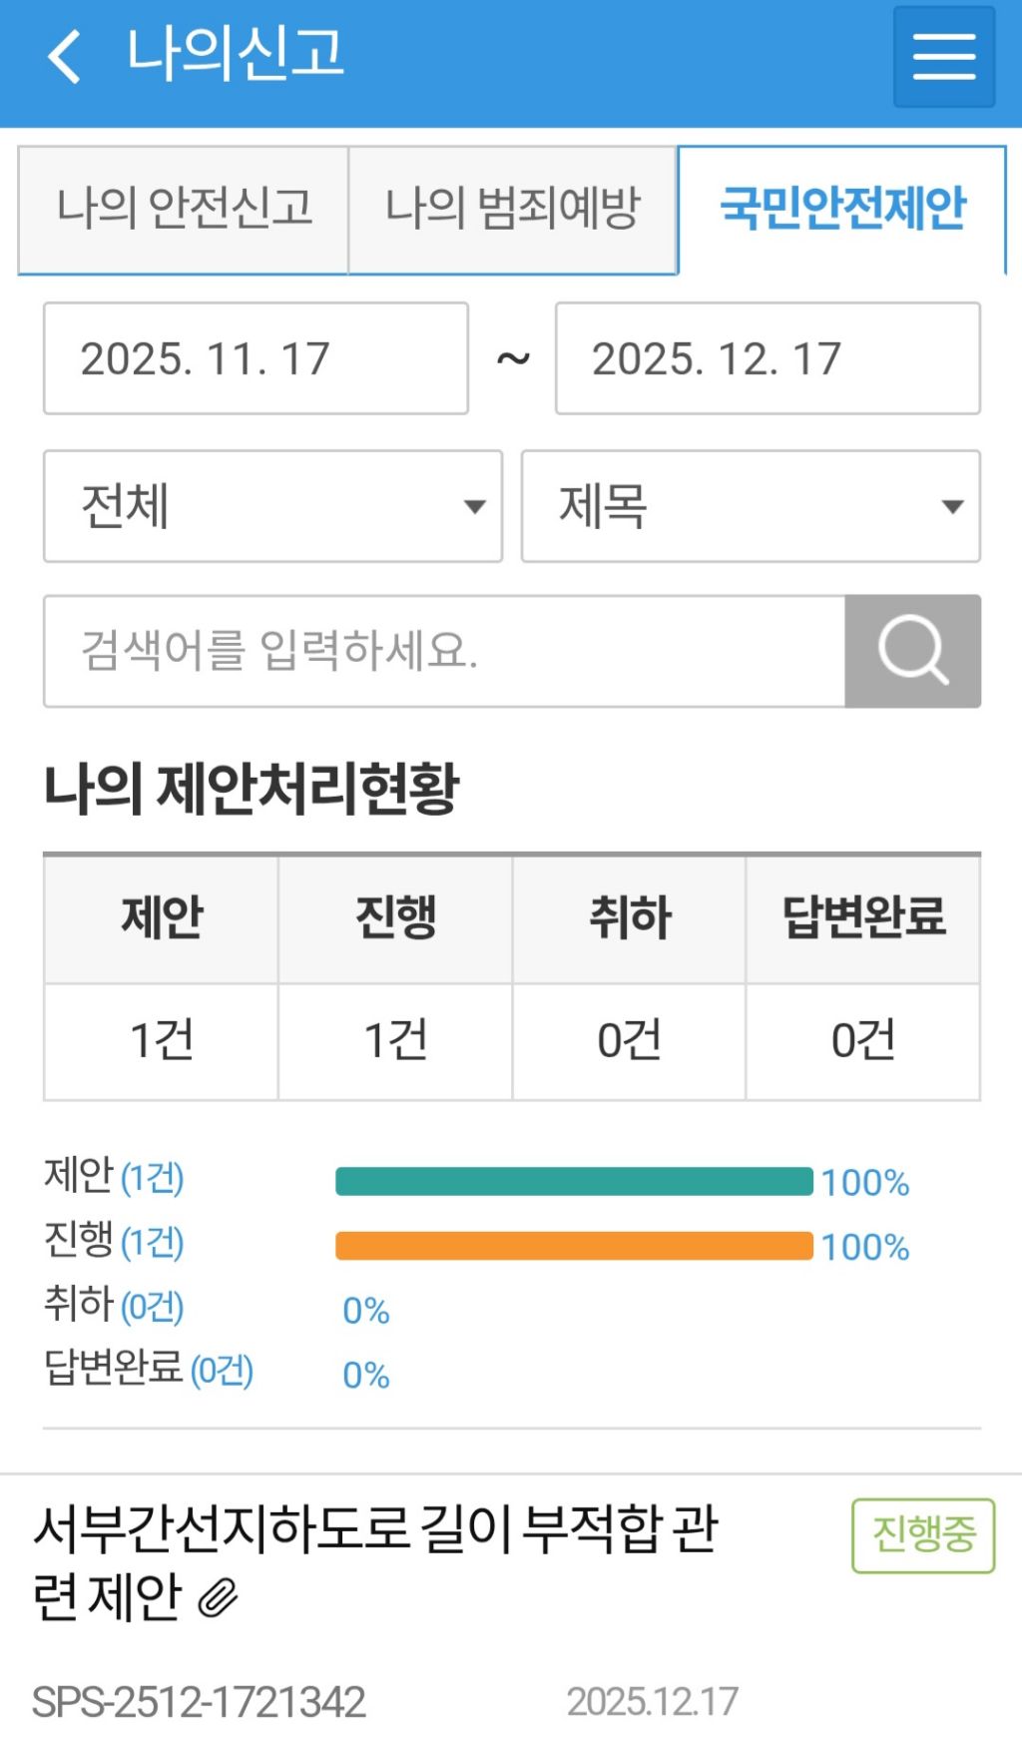Open the hamburger menu
The width and height of the screenshot is (1022, 1758).
[x=942, y=57]
